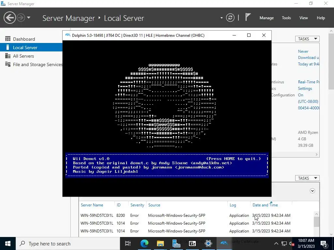Open the notifications flag

(248, 17)
